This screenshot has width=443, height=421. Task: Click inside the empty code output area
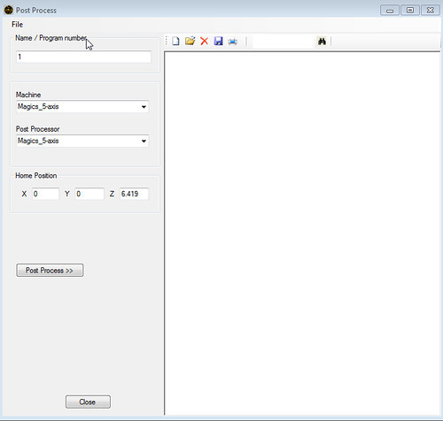pyautogui.click(x=302, y=233)
